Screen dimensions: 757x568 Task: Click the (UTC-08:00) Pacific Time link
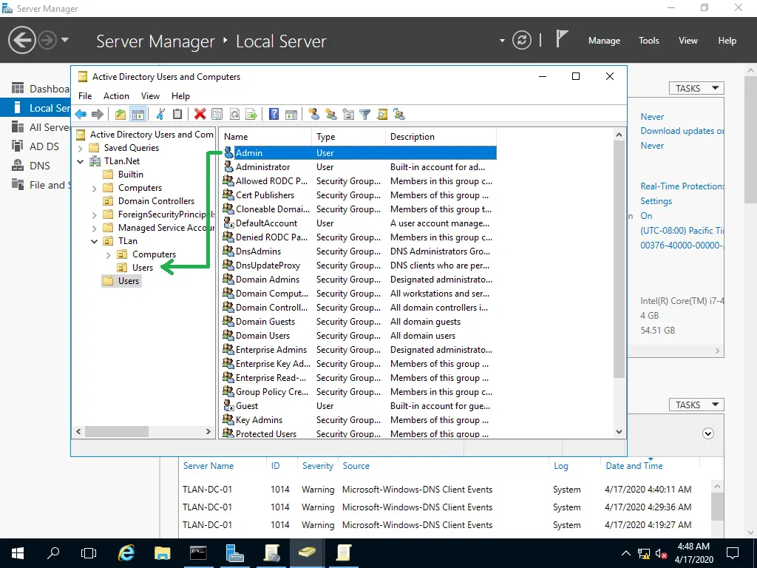pyautogui.click(x=682, y=231)
